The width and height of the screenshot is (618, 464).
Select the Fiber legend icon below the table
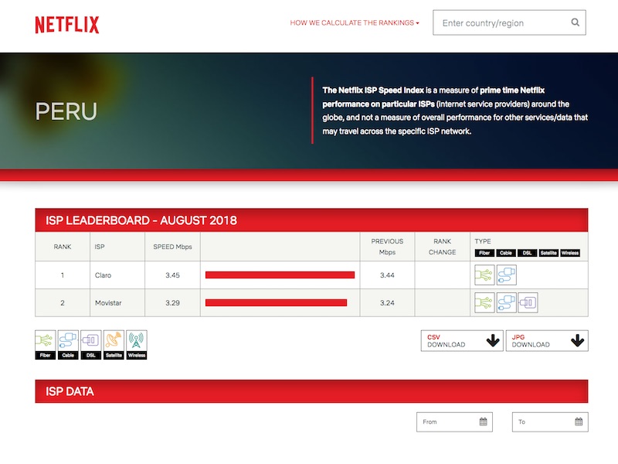(46, 345)
